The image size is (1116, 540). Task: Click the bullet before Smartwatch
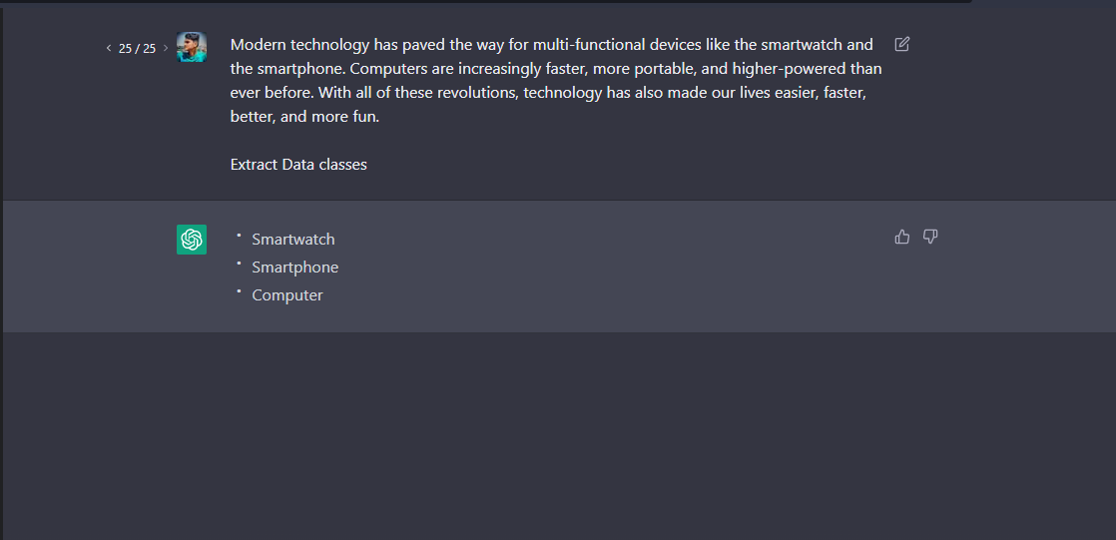click(x=240, y=236)
